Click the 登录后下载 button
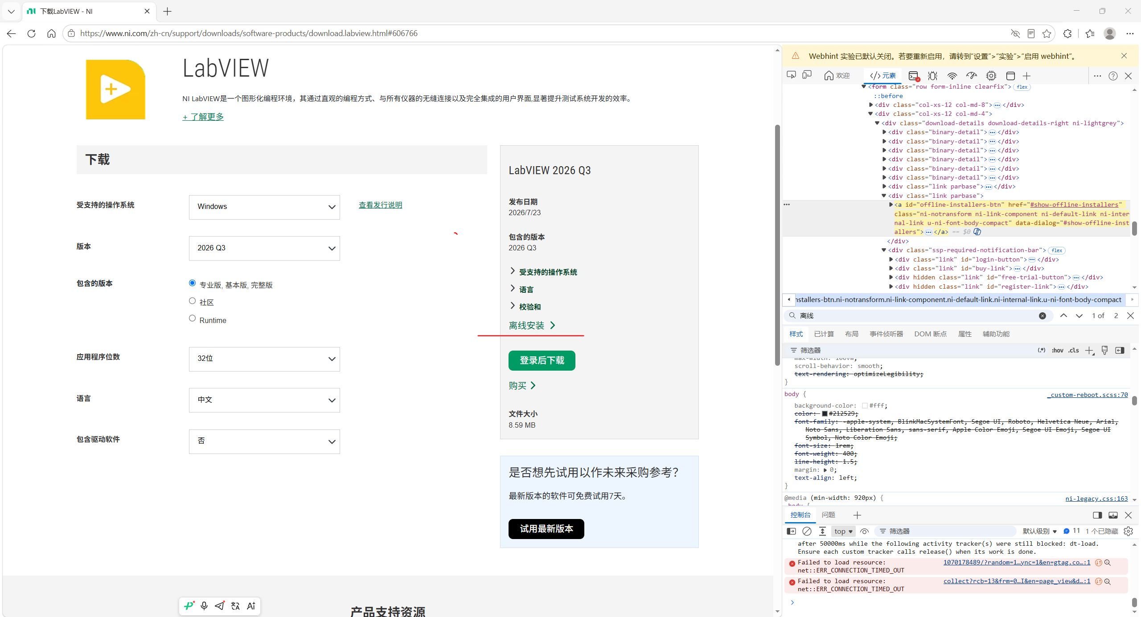 pyautogui.click(x=542, y=360)
